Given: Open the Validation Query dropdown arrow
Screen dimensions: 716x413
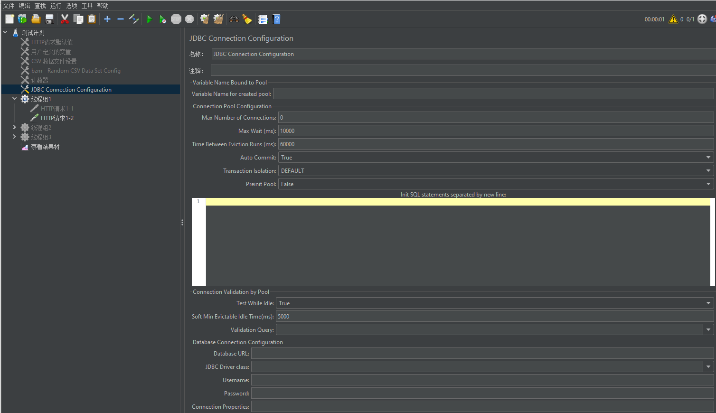Looking at the screenshot, I should click(x=708, y=330).
